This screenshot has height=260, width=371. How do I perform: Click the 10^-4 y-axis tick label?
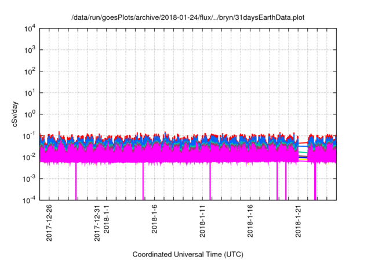pos(30,201)
